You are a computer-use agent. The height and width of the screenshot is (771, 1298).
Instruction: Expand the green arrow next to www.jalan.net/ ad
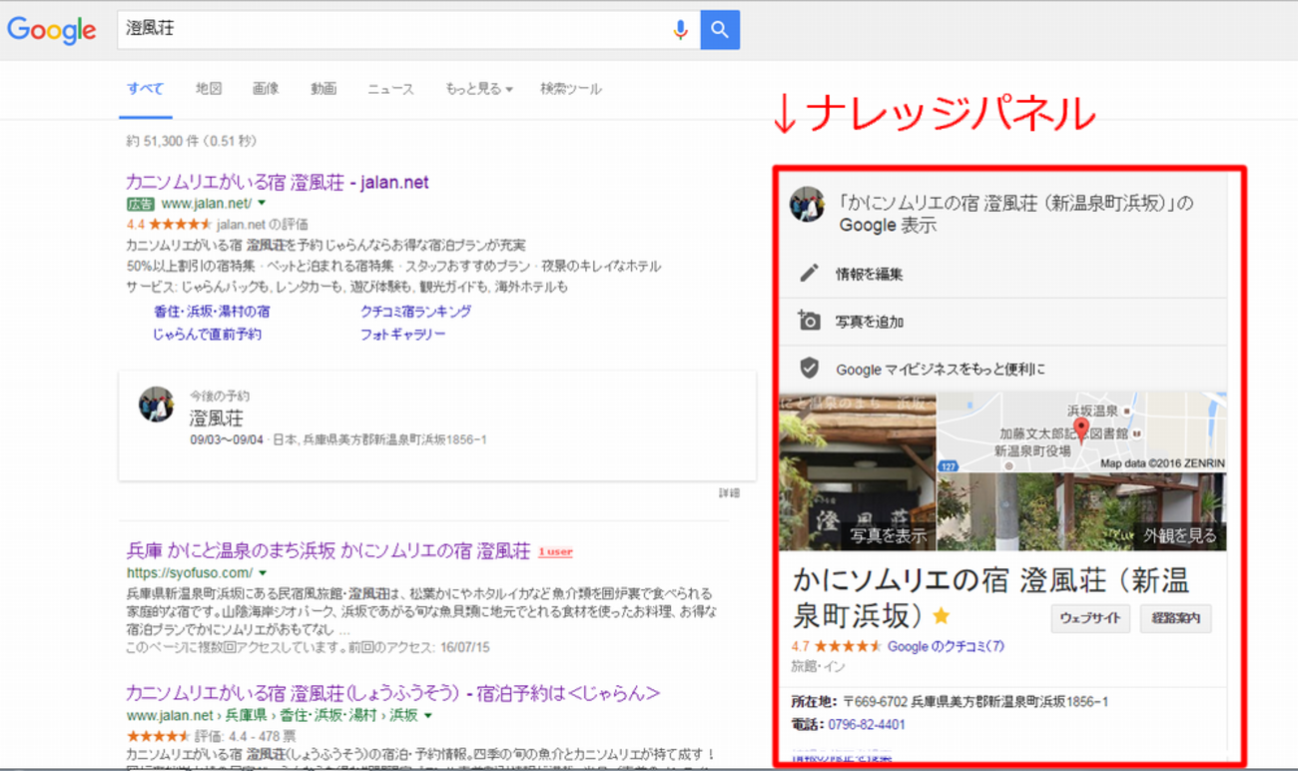pyautogui.click(x=263, y=204)
